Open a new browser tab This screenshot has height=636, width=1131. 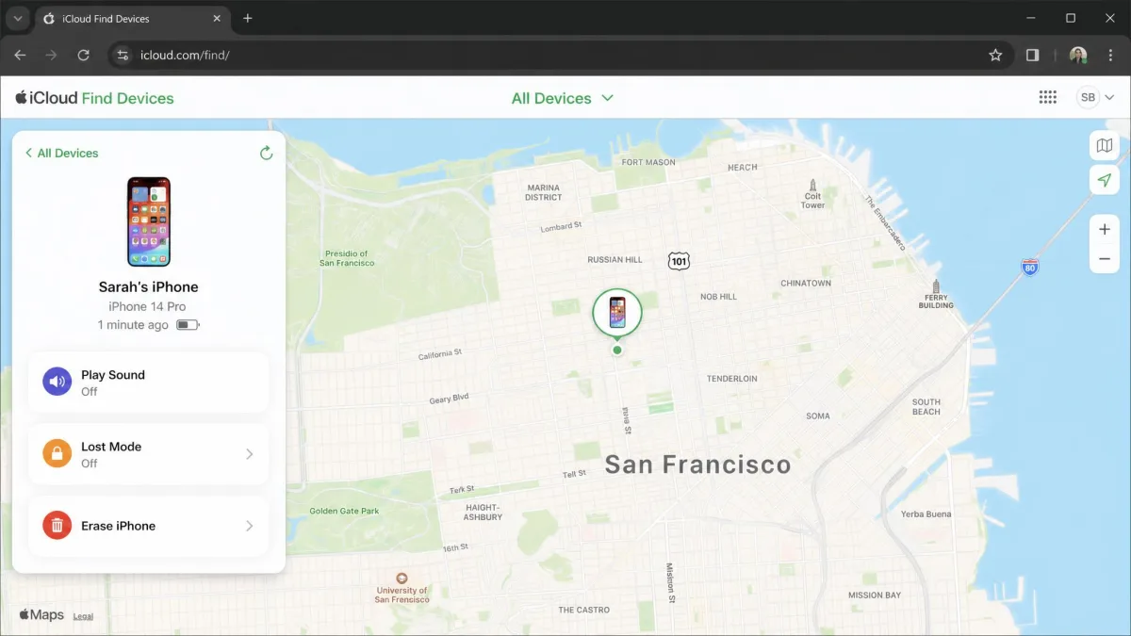tap(248, 18)
